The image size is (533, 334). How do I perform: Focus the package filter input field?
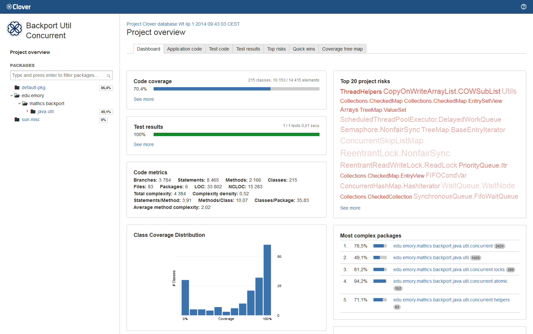(x=58, y=75)
